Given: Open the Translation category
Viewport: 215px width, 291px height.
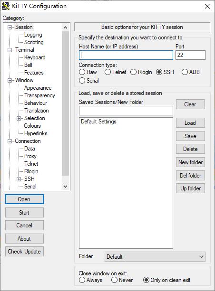Looking at the screenshot, I should [37, 111].
